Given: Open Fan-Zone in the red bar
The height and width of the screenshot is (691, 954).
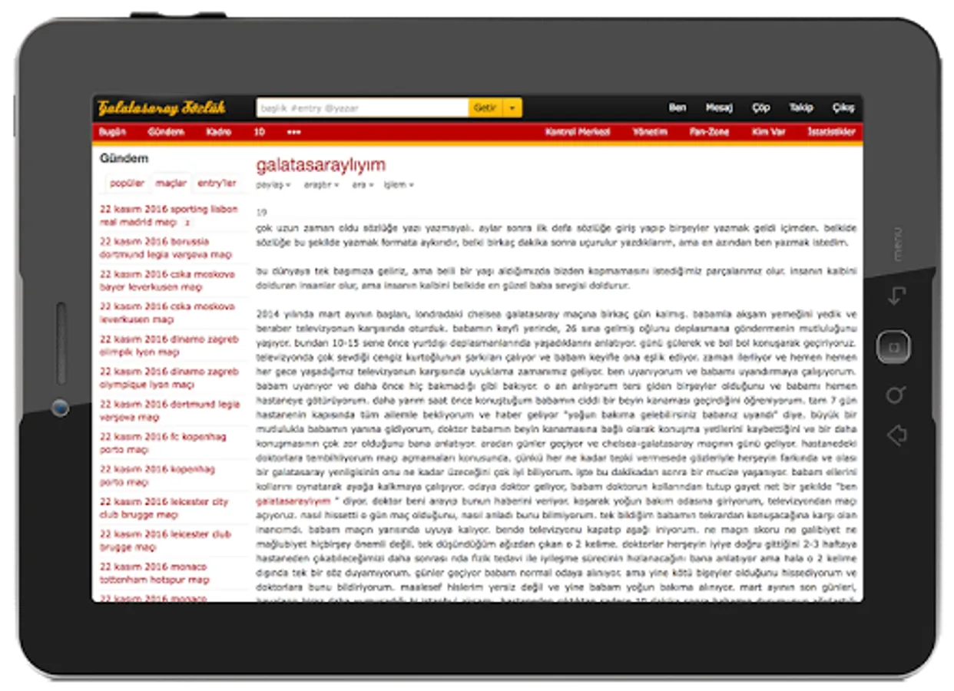Looking at the screenshot, I should click(709, 132).
